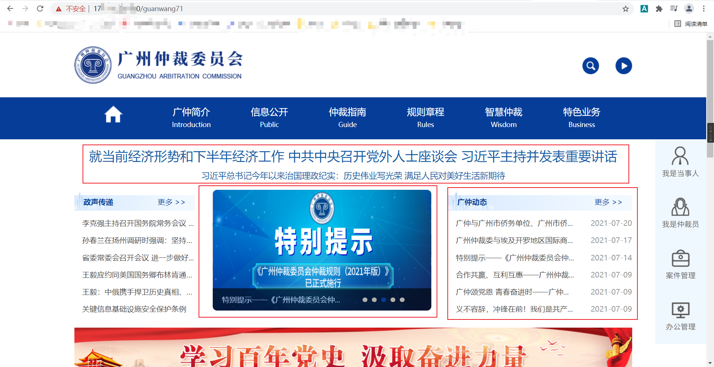Image resolution: width=714 pixels, height=367 pixels.
Task: Go back using the browser back arrow
Action: click(10, 9)
